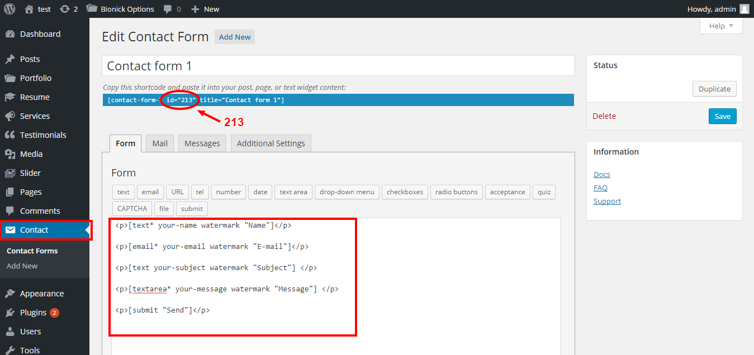This screenshot has width=754, height=355.
Task: Open the Howdy, admin account menu
Action: click(x=718, y=9)
